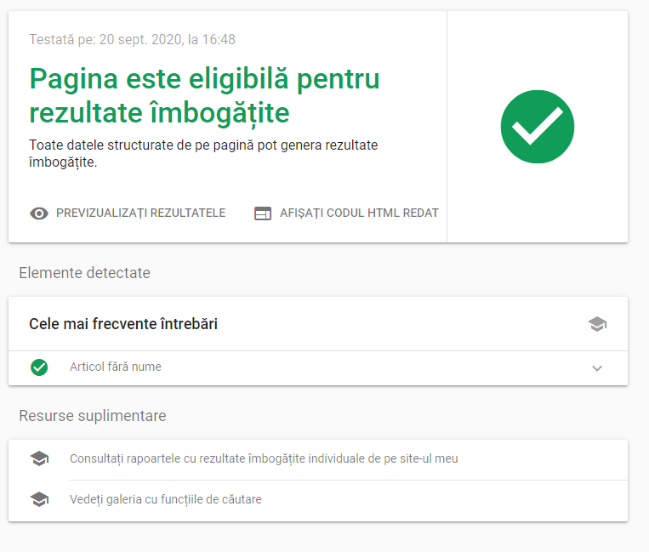Image resolution: width=649 pixels, height=552 pixels.
Task: Click the Cele mai frecvente întrebări header
Action: pyautogui.click(x=123, y=324)
